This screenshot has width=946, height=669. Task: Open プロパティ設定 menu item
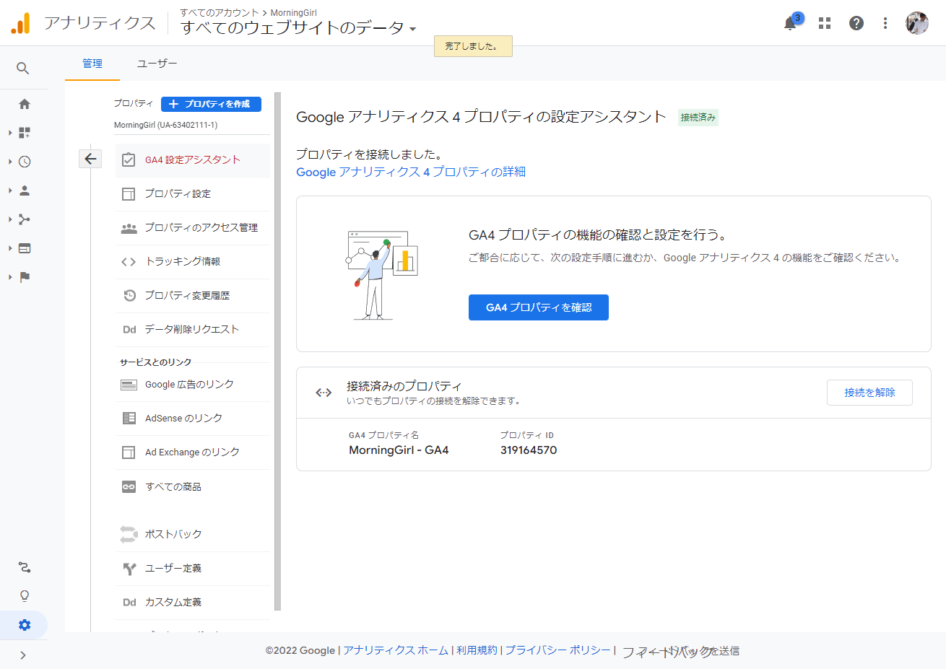pos(192,194)
